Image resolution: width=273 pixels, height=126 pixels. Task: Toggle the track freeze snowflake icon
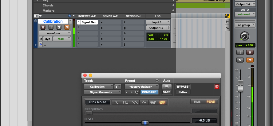[41, 39]
